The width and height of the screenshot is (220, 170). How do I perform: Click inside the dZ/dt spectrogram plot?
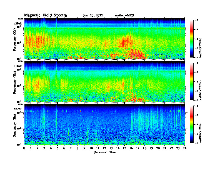(104, 124)
